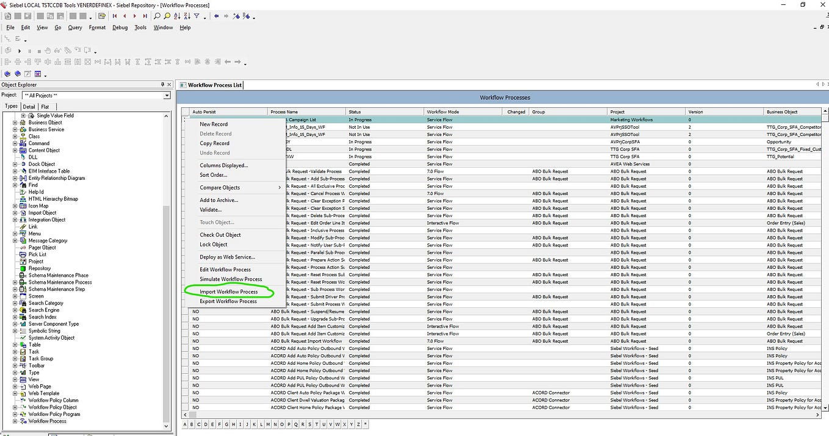Open the query Filter icon on the toolbar
Viewport: 829px width, 436px height.
[197, 16]
